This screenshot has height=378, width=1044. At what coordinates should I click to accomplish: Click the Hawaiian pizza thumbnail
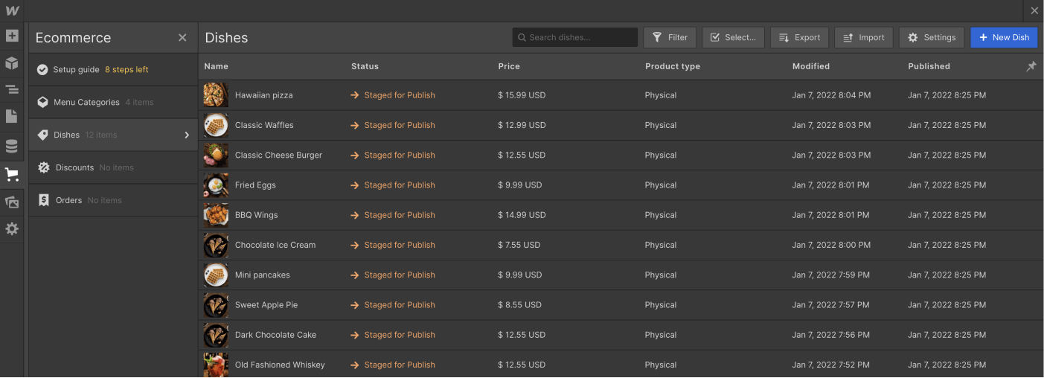tap(216, 95)
